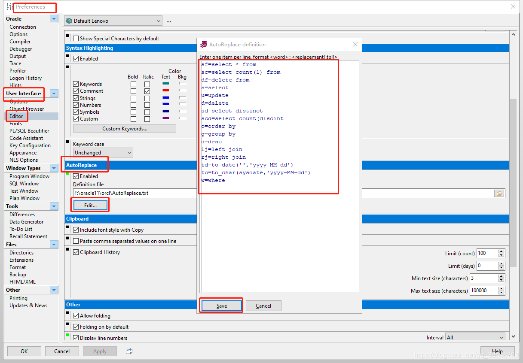This screenshot has width=523, height=363.
Task: Toggle Include font style with Copy
Action: tap(76, 230)
